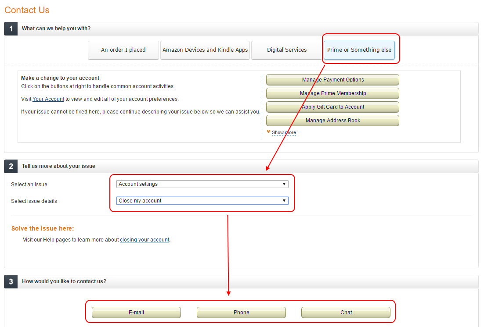Click the "How would you like to contact us?" header

point(64,281)
